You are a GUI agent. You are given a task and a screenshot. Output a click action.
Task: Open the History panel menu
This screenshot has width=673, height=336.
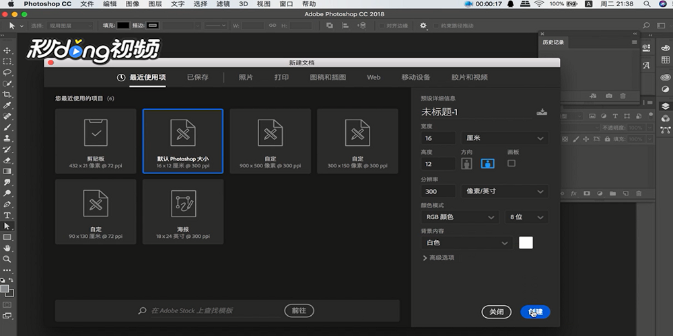(635, 42)
